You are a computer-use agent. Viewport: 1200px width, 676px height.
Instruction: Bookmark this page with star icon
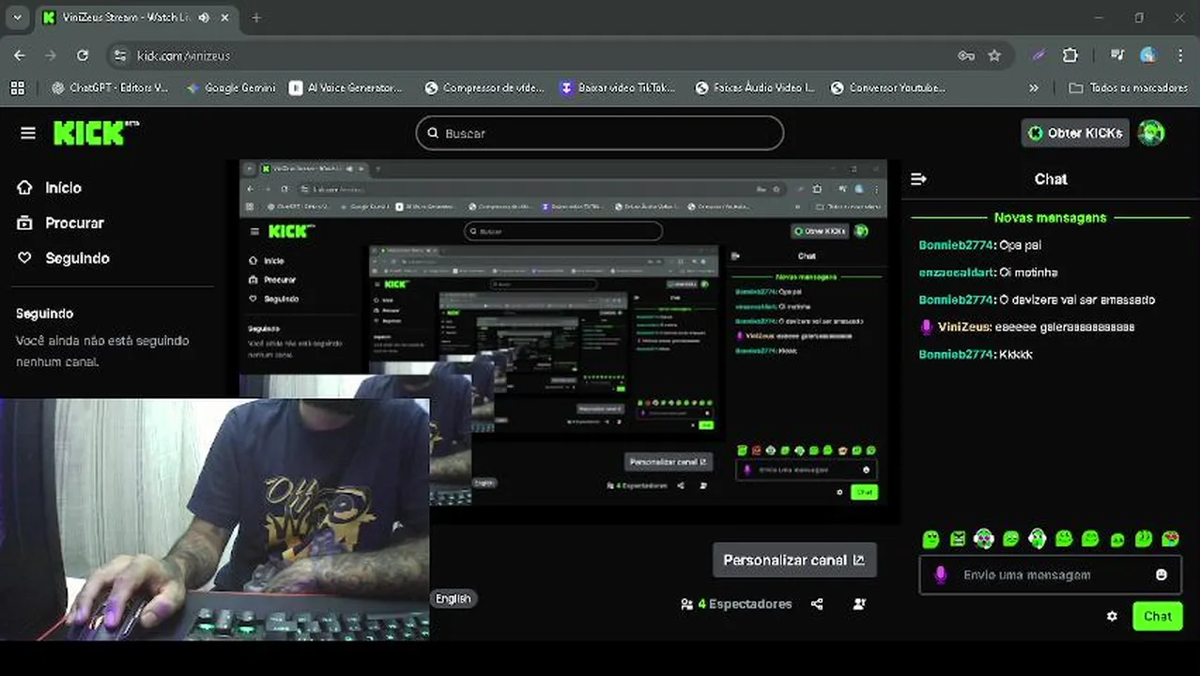(x=994, y=55)
